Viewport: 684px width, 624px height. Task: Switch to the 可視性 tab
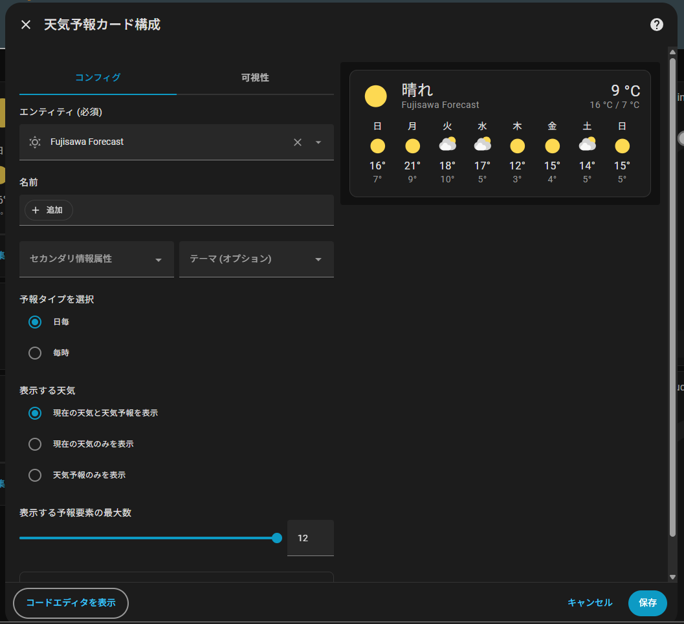[x=255, y=78]
